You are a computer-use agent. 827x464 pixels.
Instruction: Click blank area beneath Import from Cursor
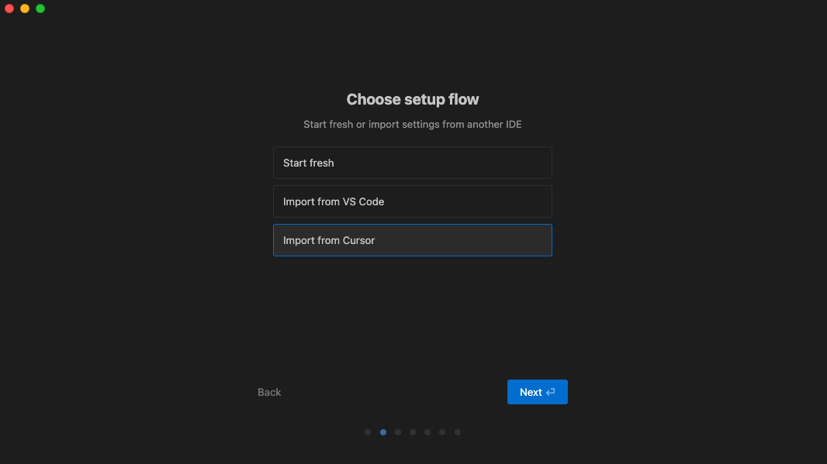413,310
